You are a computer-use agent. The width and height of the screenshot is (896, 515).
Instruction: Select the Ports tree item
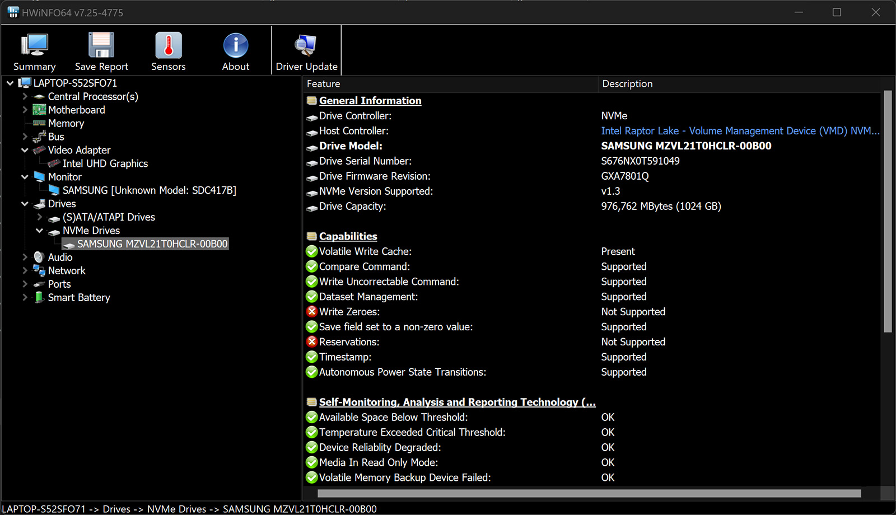pos(59,284)
